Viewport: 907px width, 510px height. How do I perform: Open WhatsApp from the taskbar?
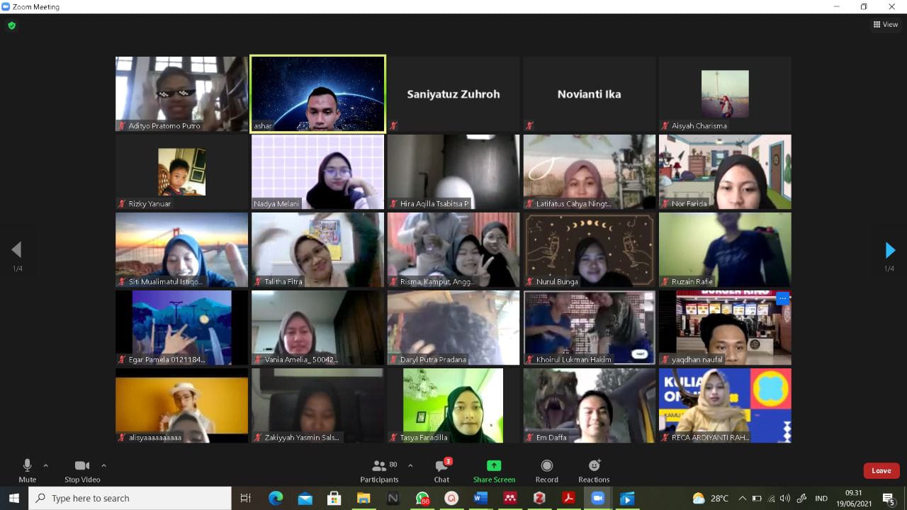(x=422, y=498)
